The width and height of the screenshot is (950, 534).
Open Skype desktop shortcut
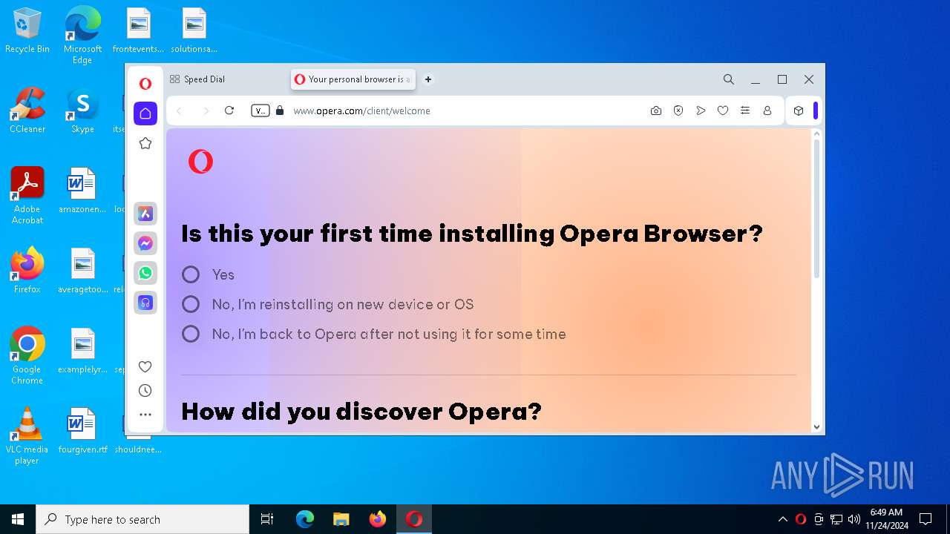point(82,111)
